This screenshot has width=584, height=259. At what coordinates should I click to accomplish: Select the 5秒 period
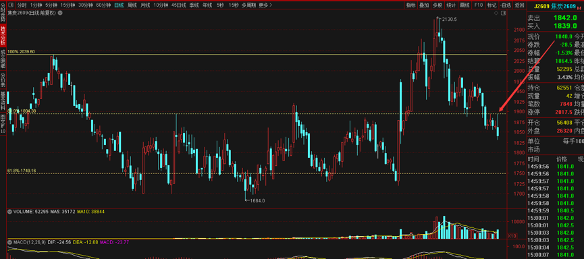tap(220, 5)
